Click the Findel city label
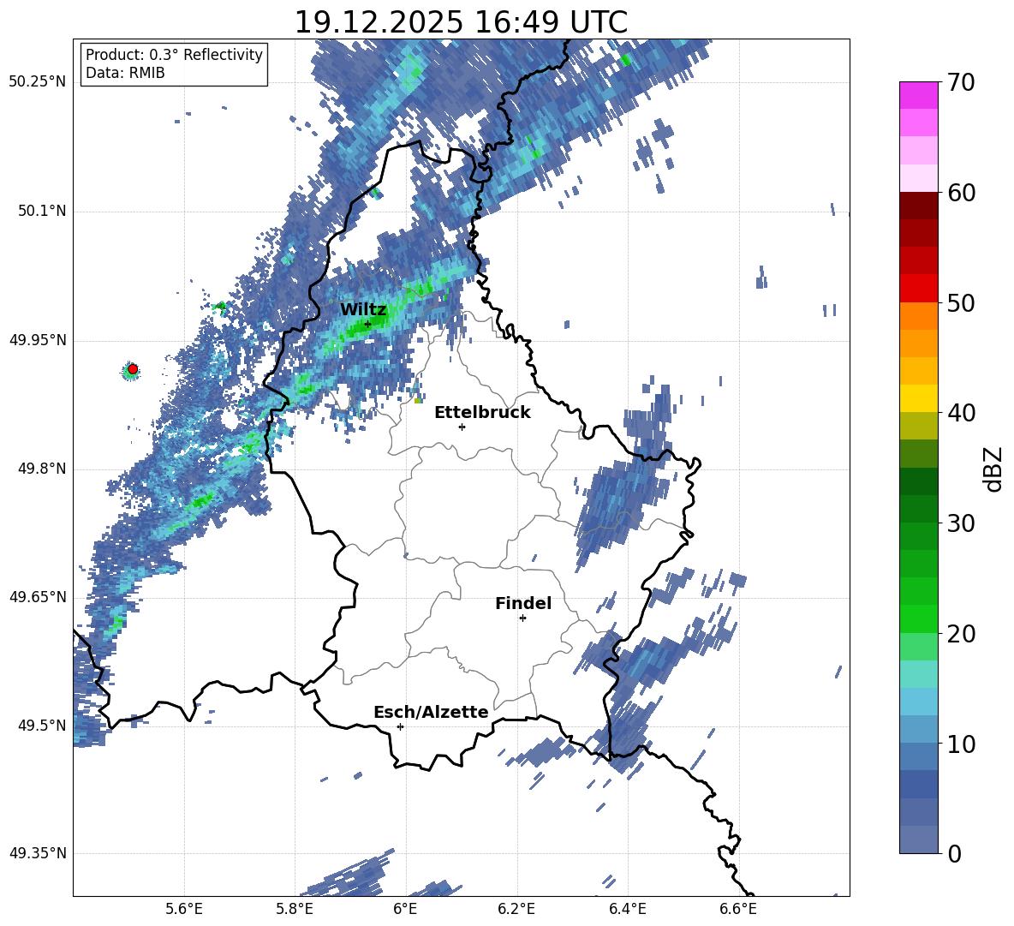 coord(523,603)
